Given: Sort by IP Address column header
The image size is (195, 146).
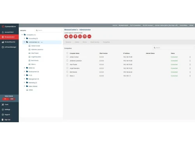Looking at the screenshot, I should point(126,53).
